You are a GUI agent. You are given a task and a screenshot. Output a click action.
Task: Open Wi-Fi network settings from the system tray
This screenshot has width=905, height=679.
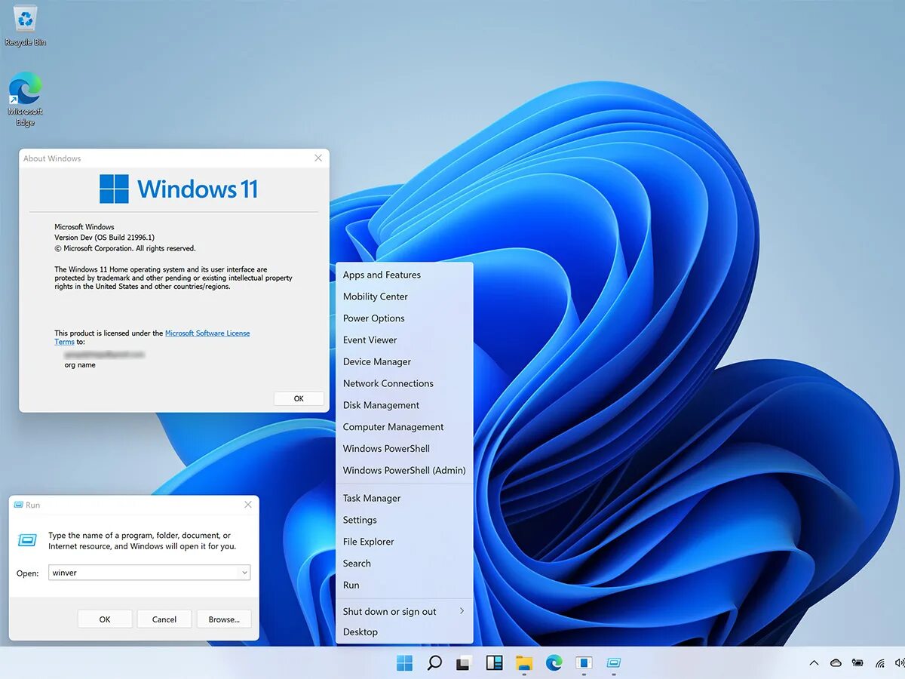point(879,662)
